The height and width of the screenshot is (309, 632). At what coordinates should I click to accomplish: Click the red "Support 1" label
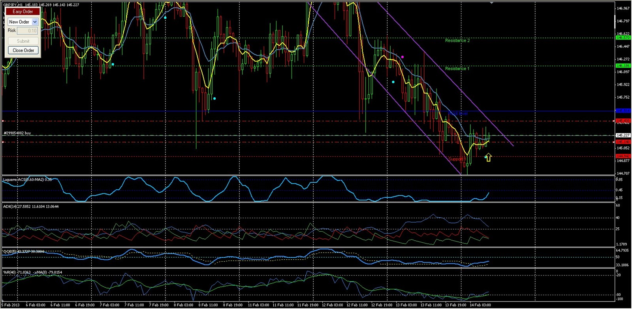457,159
